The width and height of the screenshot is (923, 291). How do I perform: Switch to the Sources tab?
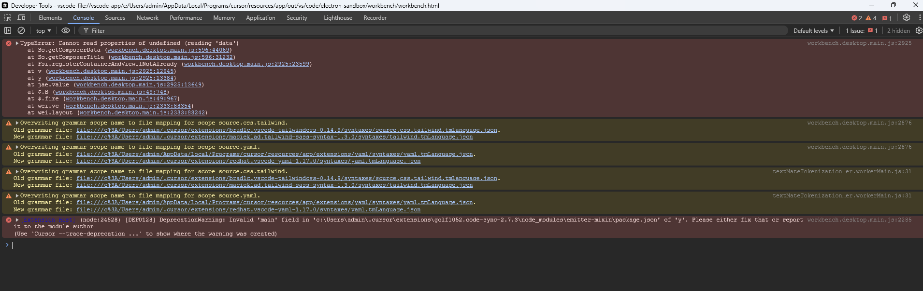(x=115, y=18)
